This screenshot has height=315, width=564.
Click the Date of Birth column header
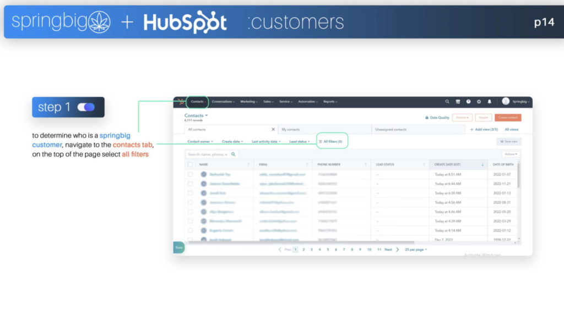(503, 164)
